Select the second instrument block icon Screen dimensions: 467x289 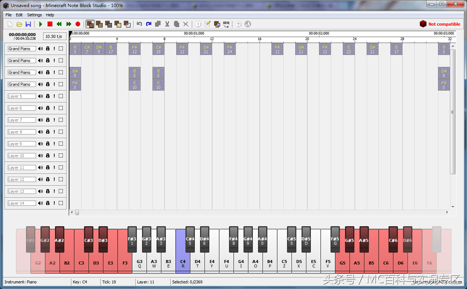click(99, 24)
